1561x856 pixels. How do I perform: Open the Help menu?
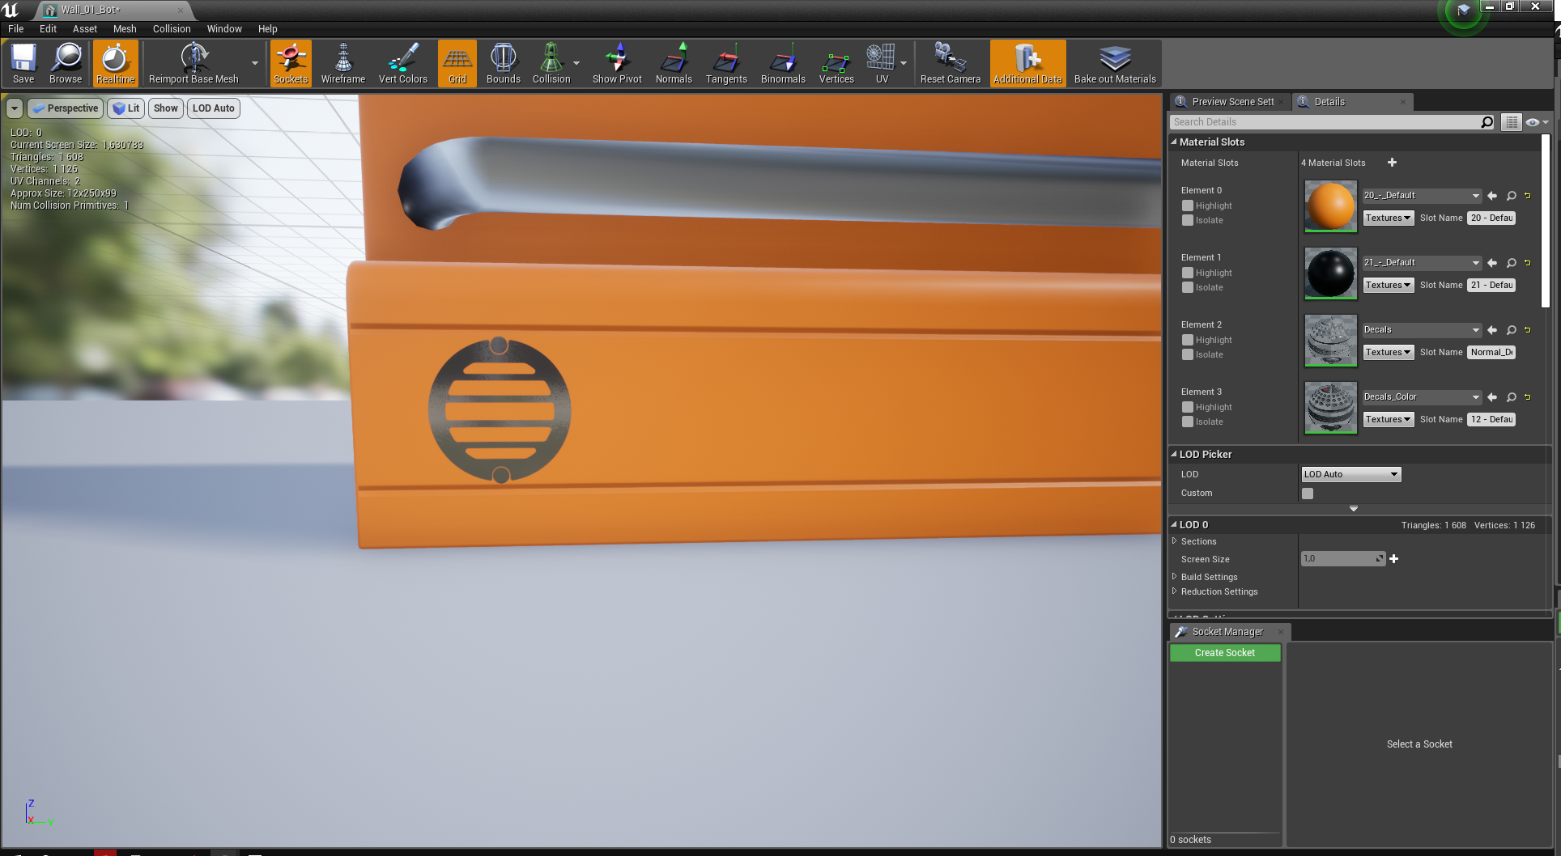[267, 28]
